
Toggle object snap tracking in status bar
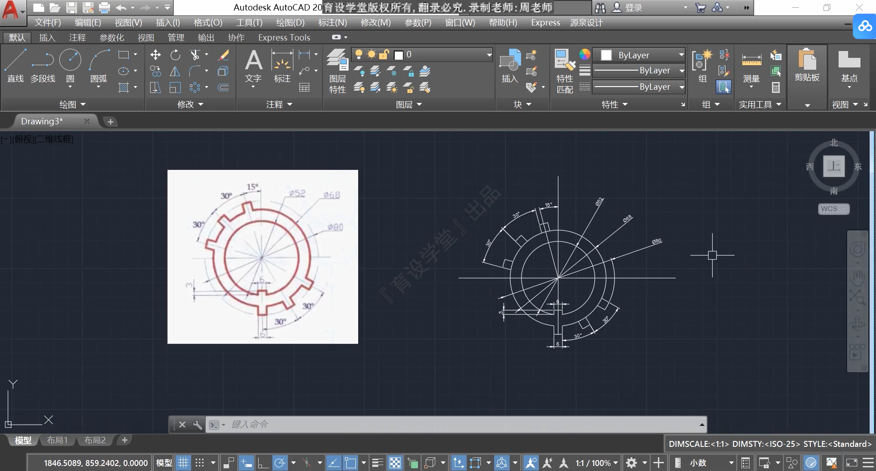coord(334,463)
